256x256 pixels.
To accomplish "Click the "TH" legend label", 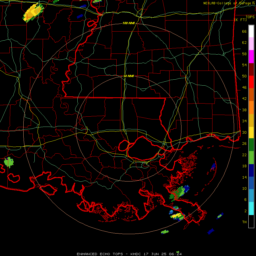I will [x=244, y=222].
